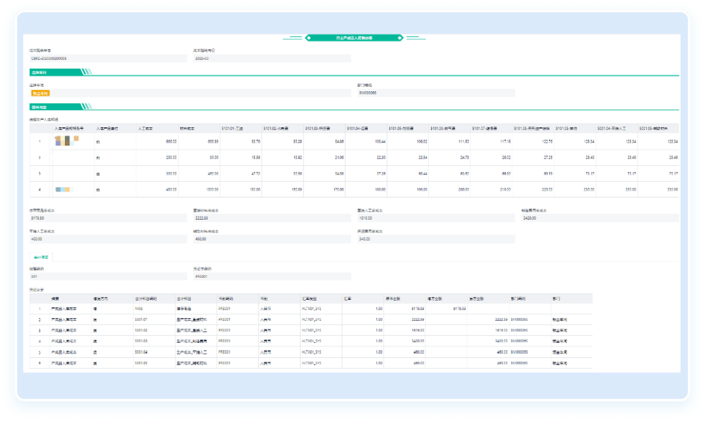The width and height of the screenshot is (705, 421).
Task: Click the blurred product thumbnail in row 1
Action: click(64, 141)
